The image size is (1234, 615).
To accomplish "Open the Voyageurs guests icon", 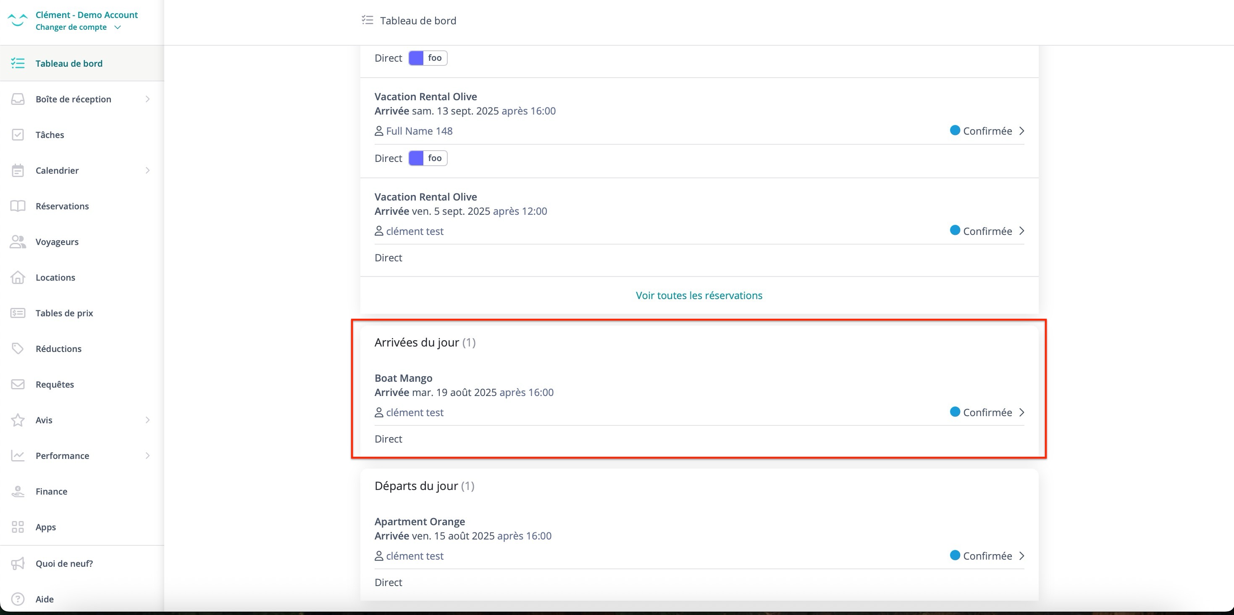I will (x=18, y=242).
